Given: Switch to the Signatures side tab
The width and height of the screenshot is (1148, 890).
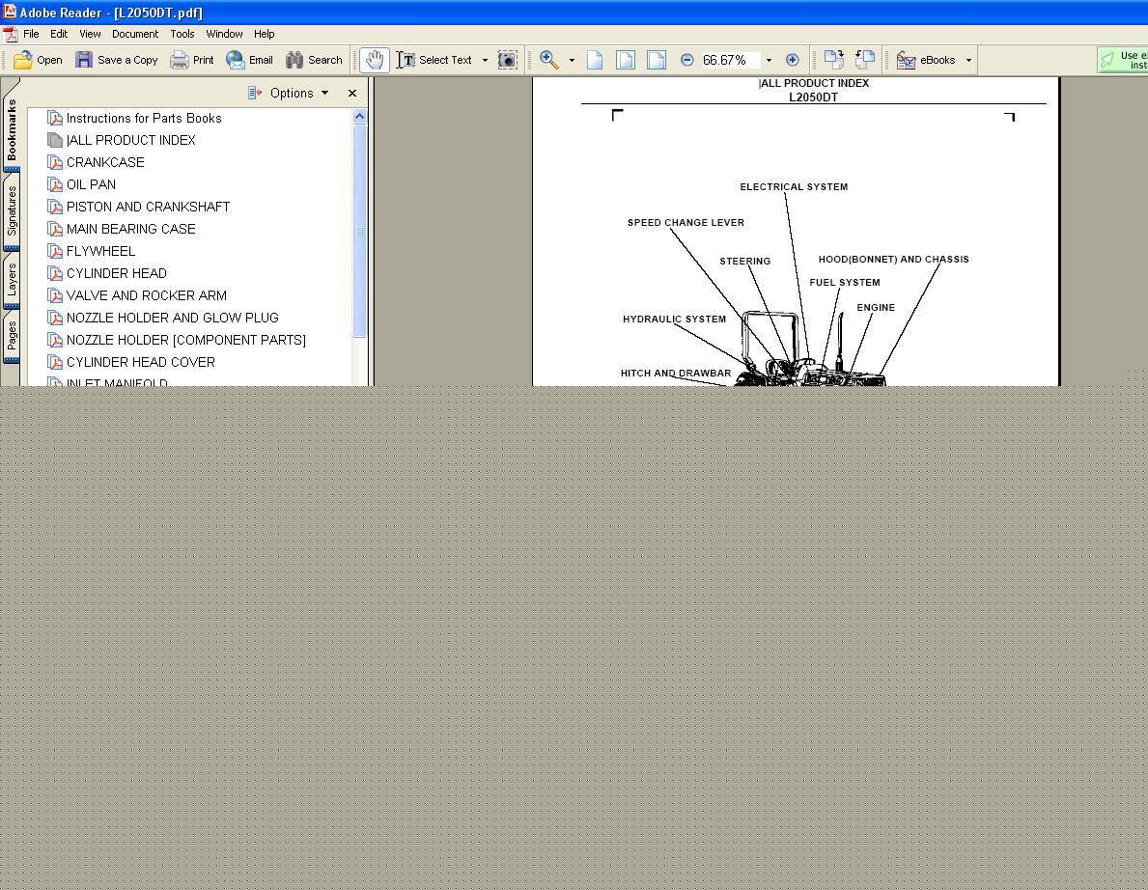Looking at the screenshot, I should [11, 210].
